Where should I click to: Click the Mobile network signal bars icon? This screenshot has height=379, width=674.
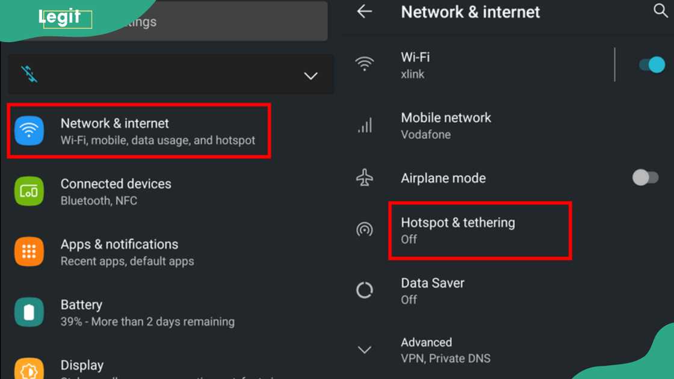(365, 125)
